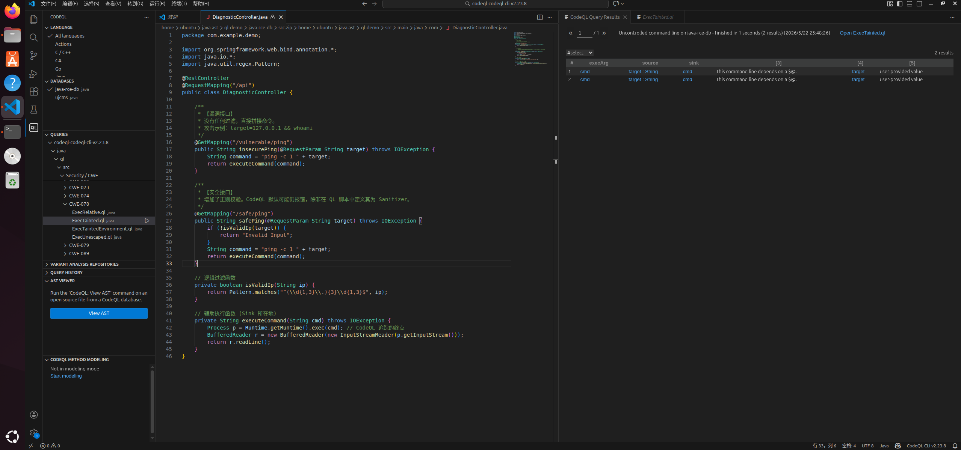The height and width of the screenshot is (450, 961).
Task: Toggle the primary side bar layout button
Action: coord(899,4)
